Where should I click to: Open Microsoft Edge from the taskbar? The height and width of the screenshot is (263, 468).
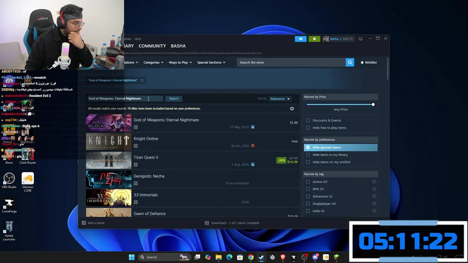(229, 257)
